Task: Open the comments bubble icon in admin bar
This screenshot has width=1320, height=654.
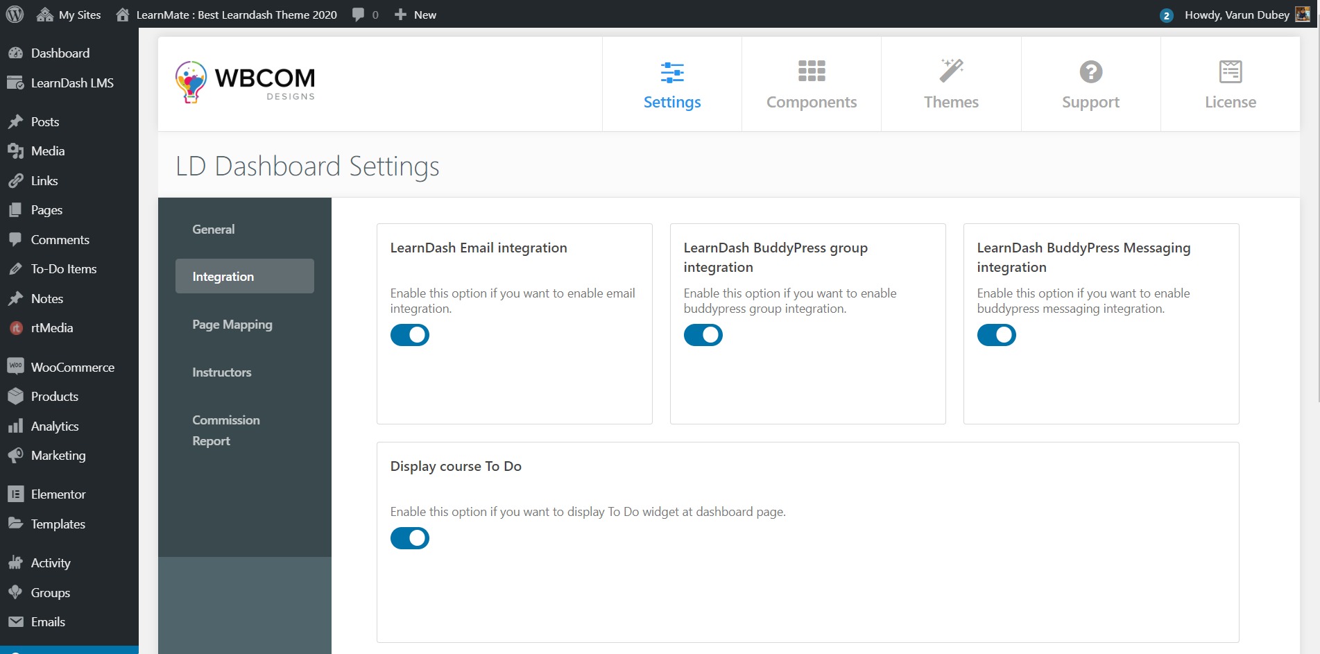Action: (x=358, y=15)
